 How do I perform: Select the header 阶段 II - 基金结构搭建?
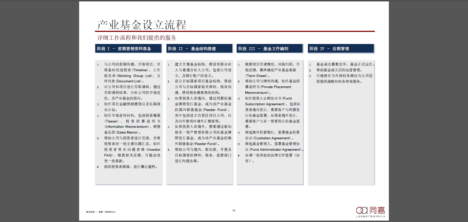coord(199,49)
